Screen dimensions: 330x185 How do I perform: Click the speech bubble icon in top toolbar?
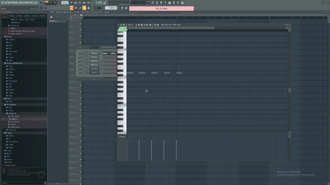pos(178,3)
